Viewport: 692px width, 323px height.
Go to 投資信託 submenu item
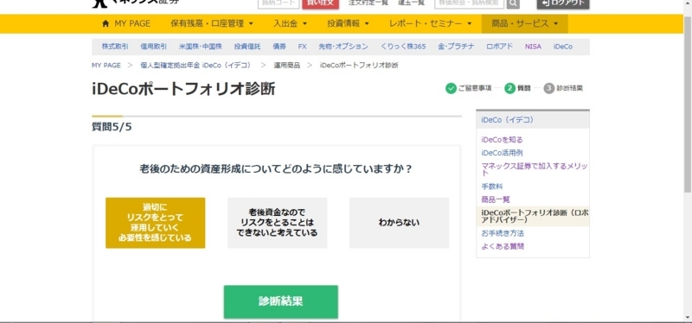pyautogui.click(x=247, y=47)
